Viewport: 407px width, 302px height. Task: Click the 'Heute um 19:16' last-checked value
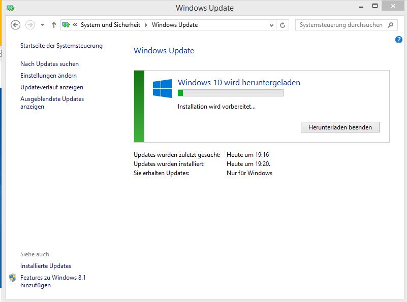point(247,155)
